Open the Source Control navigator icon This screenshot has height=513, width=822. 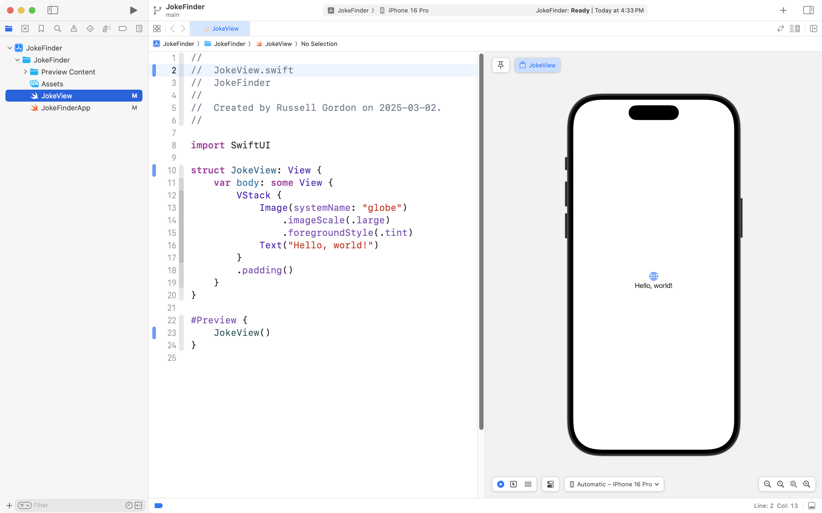pos(25,29)
